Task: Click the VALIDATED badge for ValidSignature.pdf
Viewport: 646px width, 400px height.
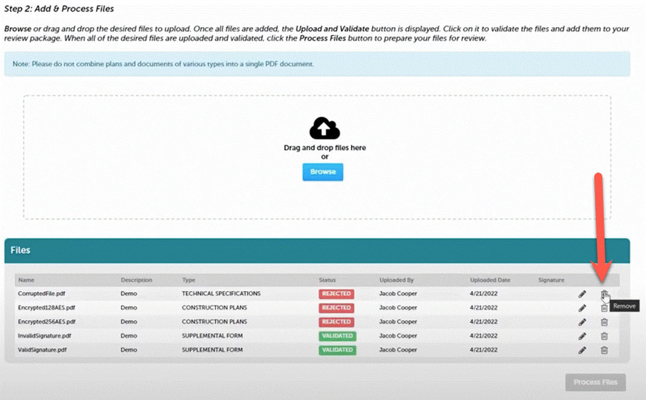Action: [x=337, y=350]
